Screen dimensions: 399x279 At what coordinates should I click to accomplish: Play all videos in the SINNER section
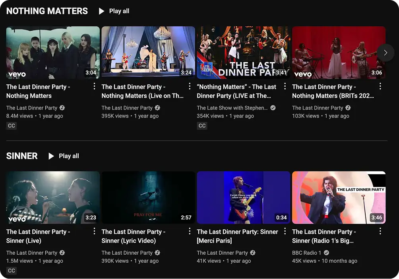64,156
